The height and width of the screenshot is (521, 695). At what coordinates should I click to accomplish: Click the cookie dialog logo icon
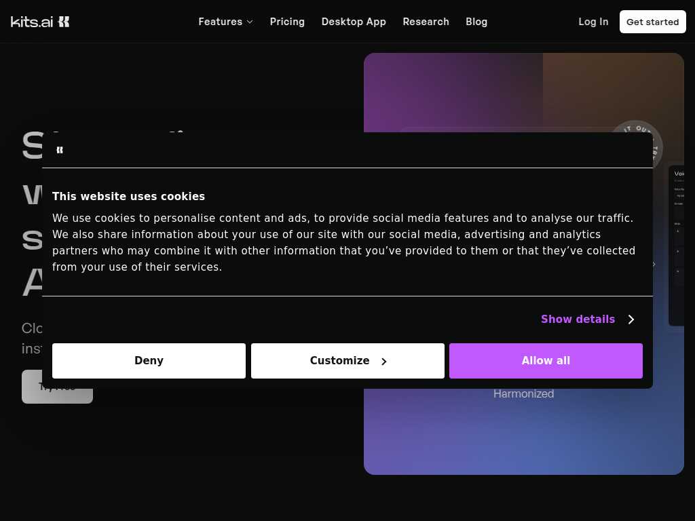coord(60,150)
